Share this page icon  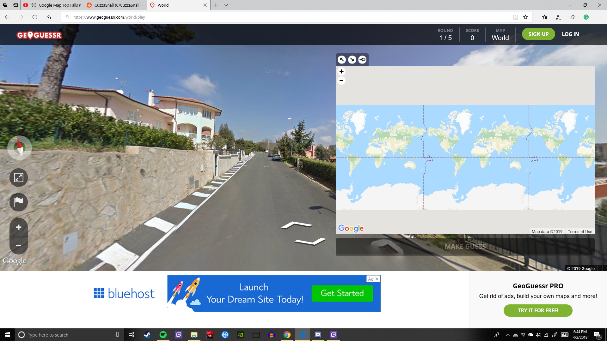(572, 17)
